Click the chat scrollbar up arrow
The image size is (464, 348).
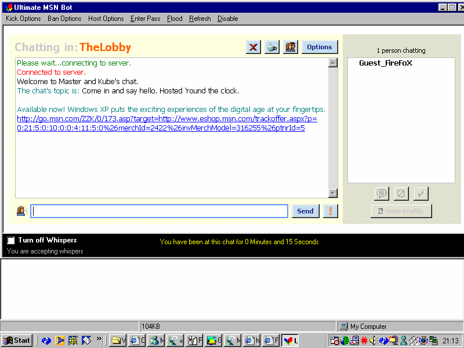tap(333, 63)
